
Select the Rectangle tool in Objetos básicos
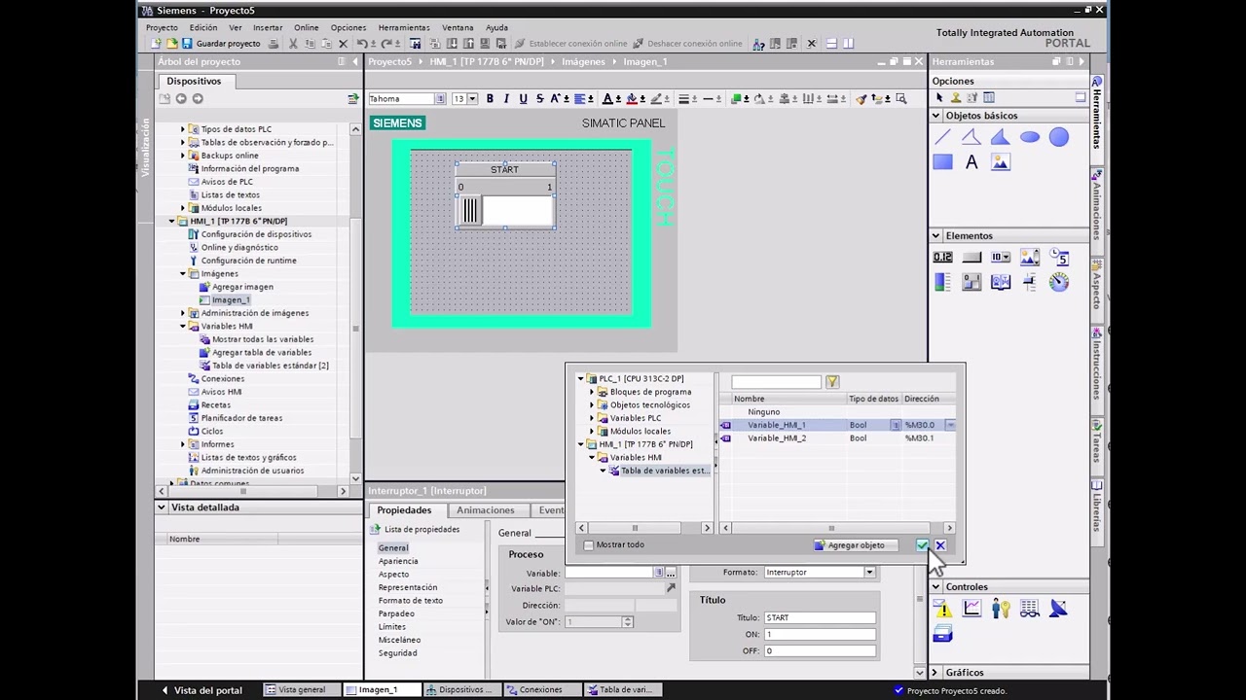942,162
